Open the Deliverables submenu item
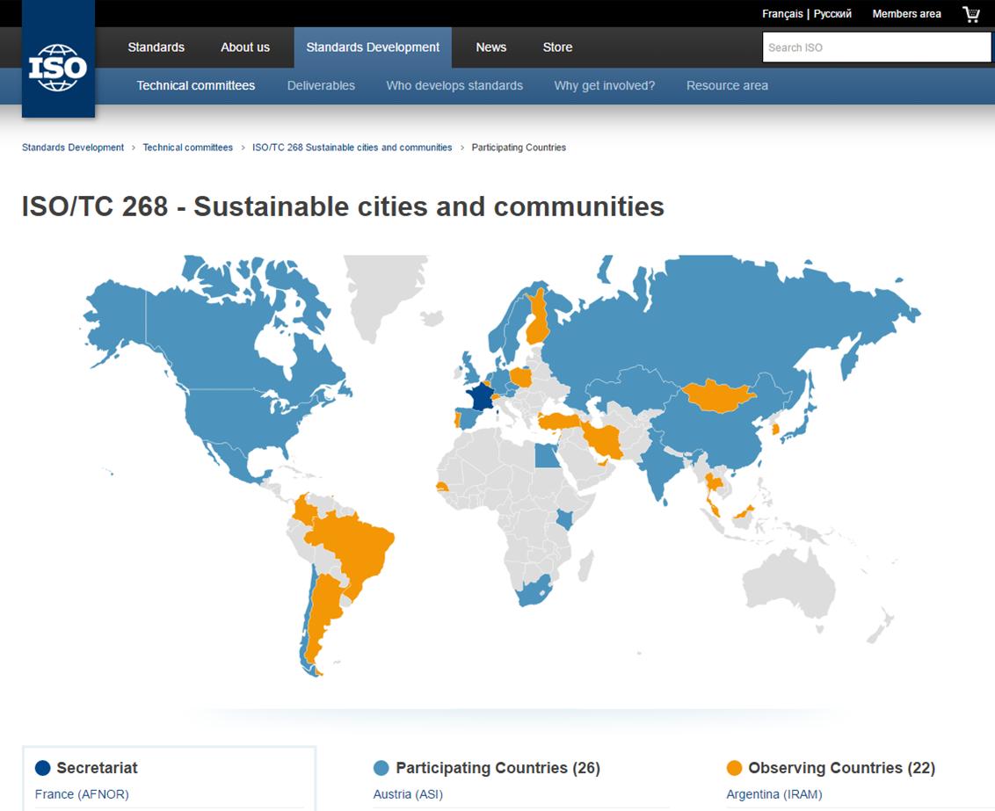Image resolution: width=995 pixels, height=811 pixels. [x=321, y=85]
